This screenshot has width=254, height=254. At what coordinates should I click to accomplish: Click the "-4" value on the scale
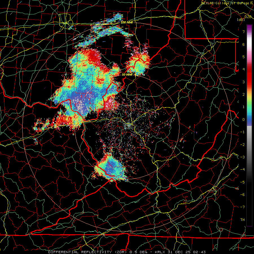coord(242,170)
